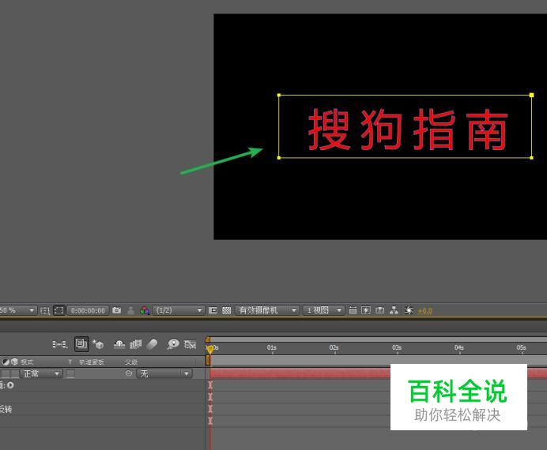
Task: Toggle pixel aspect ratio correction
Action: click(353, 310)
